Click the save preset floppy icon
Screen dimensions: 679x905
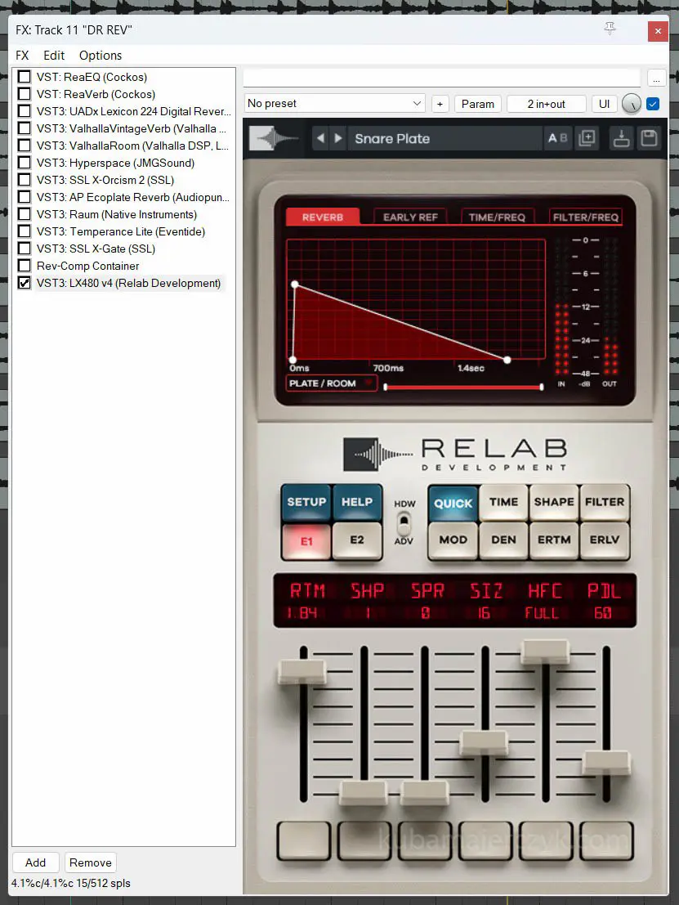coord(649,138)
